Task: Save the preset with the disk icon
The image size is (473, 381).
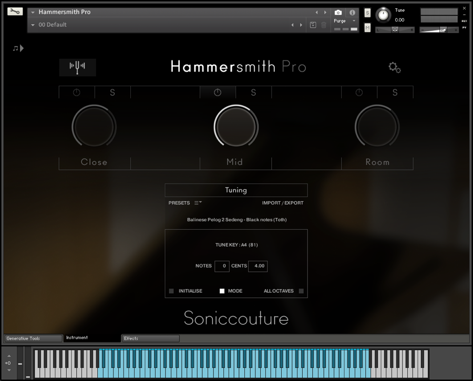Action: 313,25
